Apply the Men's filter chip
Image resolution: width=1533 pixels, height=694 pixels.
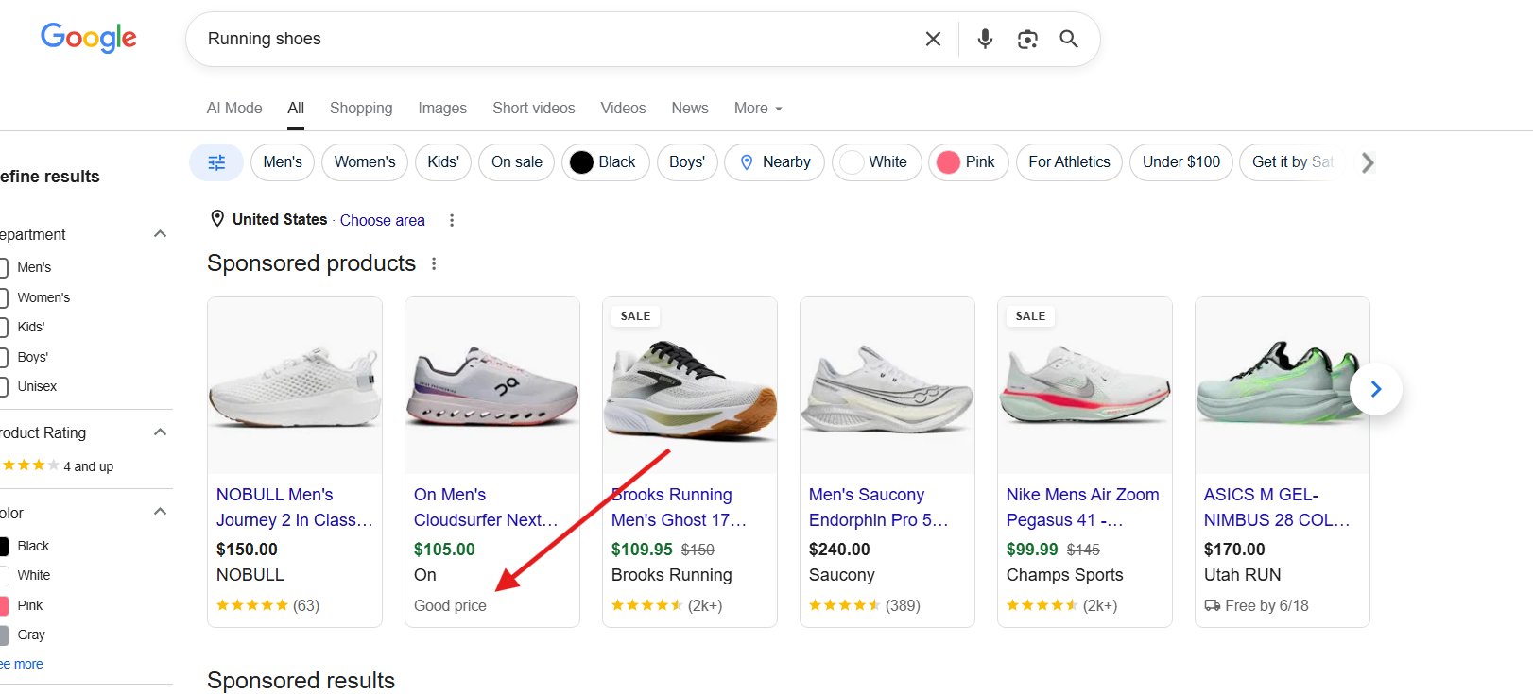coord(283,162)
